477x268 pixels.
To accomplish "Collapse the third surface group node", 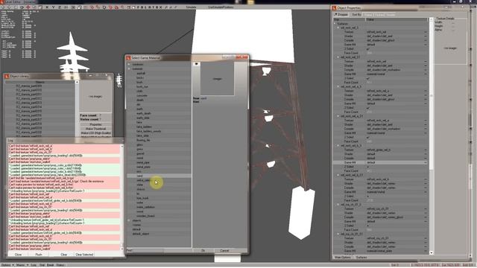I will [x=338, y=86].
